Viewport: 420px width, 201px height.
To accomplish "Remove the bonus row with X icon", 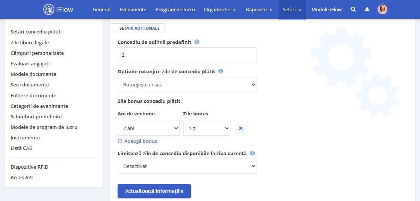I will [x=240, y=128].
